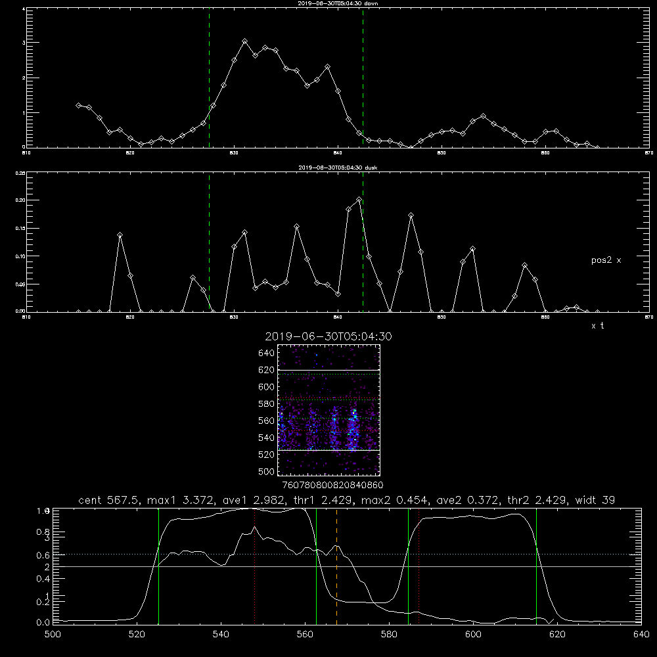The image size is (657, 657).
Task: Click the '580' label on spectrogram y-axis
Action: click(267, 404)
